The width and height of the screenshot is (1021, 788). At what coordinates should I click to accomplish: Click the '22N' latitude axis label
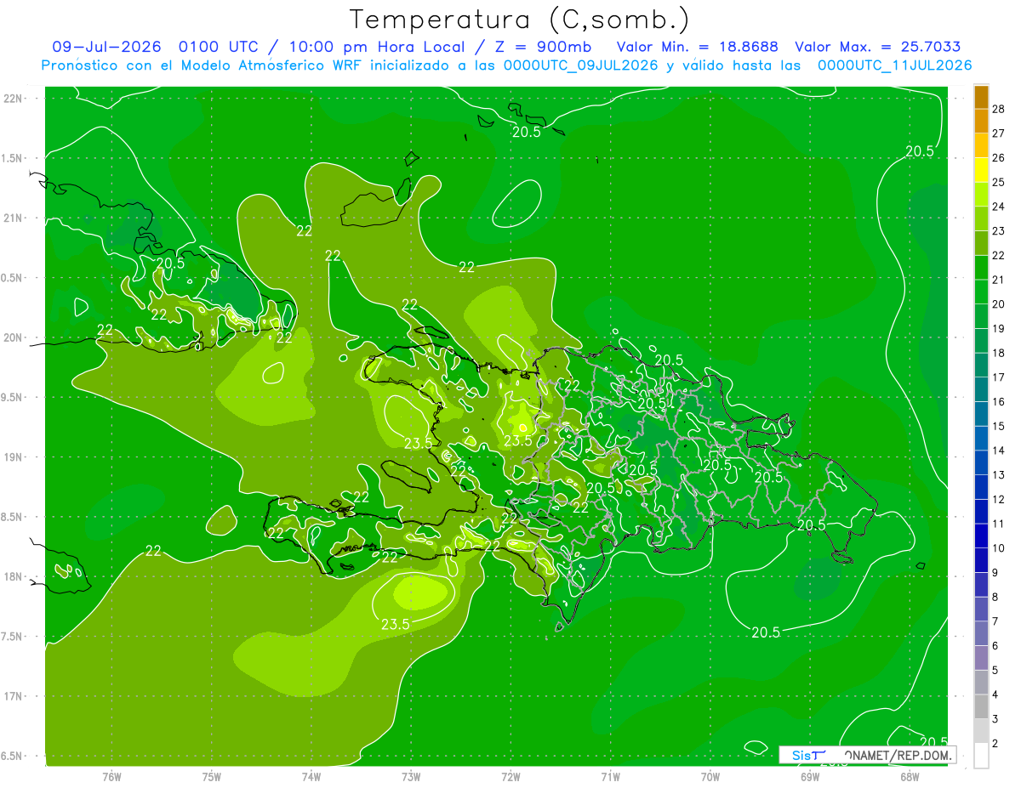click(12, 99)
